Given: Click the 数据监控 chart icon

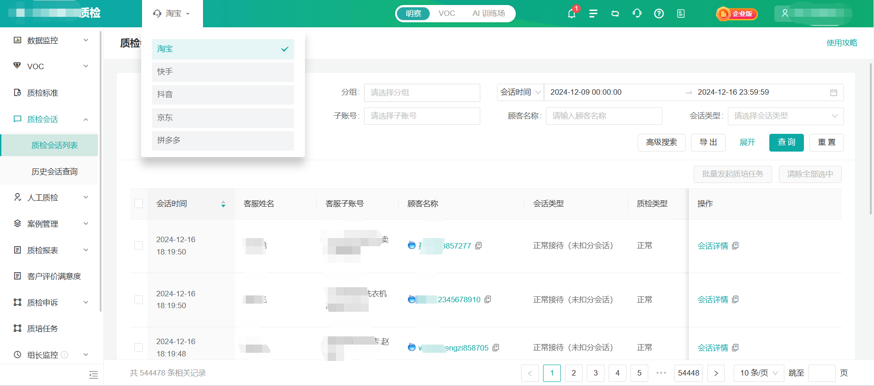Looking at the screenshot, I should (x=17, y=40).
